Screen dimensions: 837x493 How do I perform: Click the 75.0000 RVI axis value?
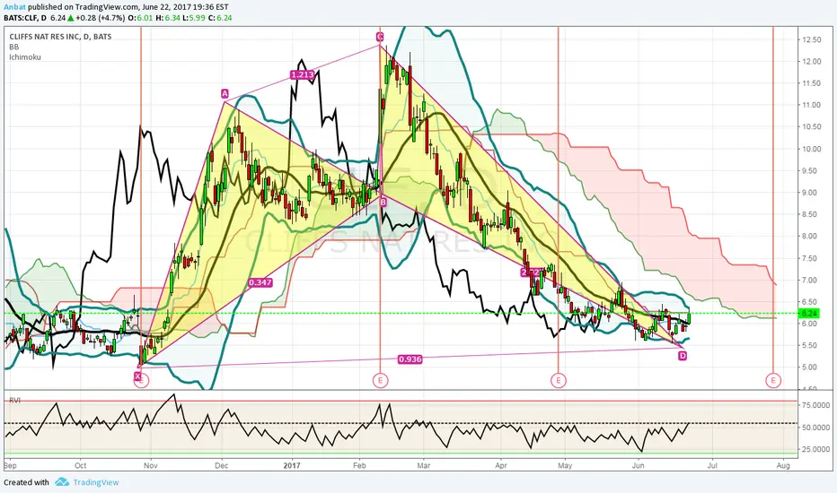(x=816, y=405)
